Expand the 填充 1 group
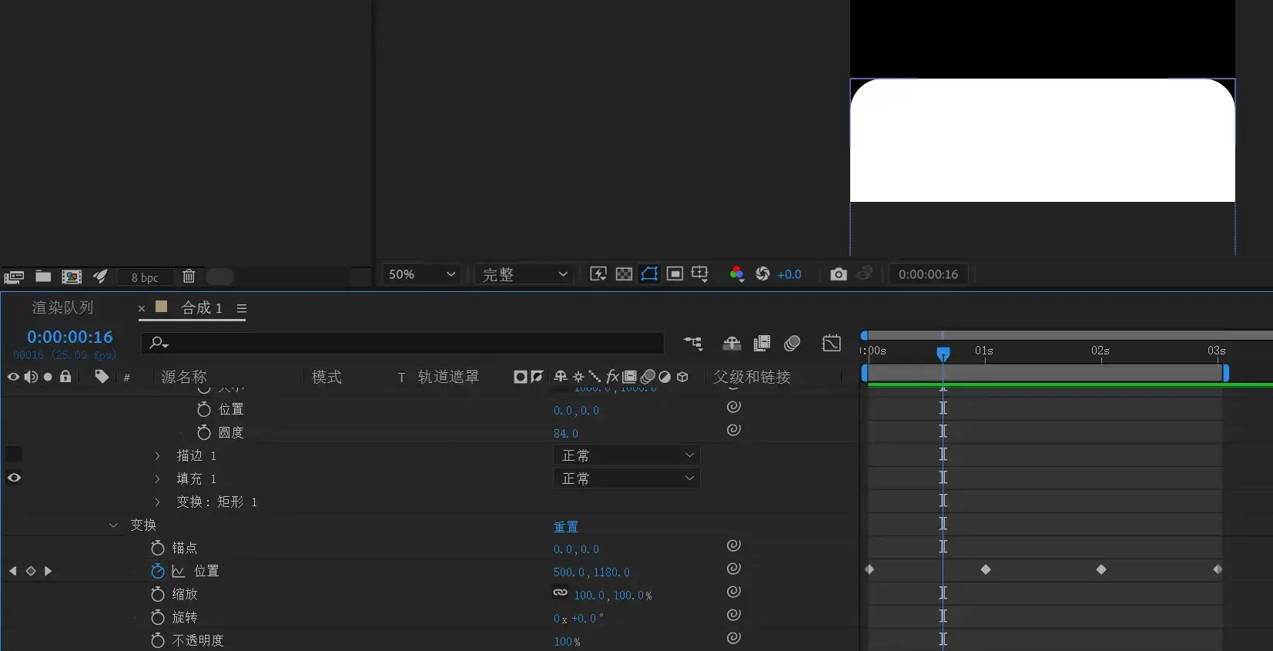The image size is (1273, 651). (x=158, y=479)
